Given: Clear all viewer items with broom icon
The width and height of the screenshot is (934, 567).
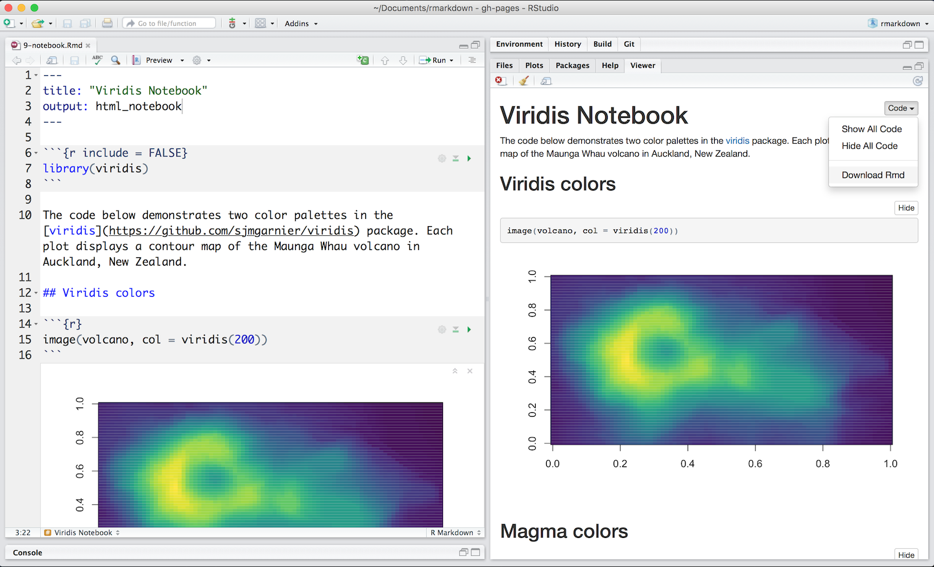Looking at the screenshot, I should 523,81.
